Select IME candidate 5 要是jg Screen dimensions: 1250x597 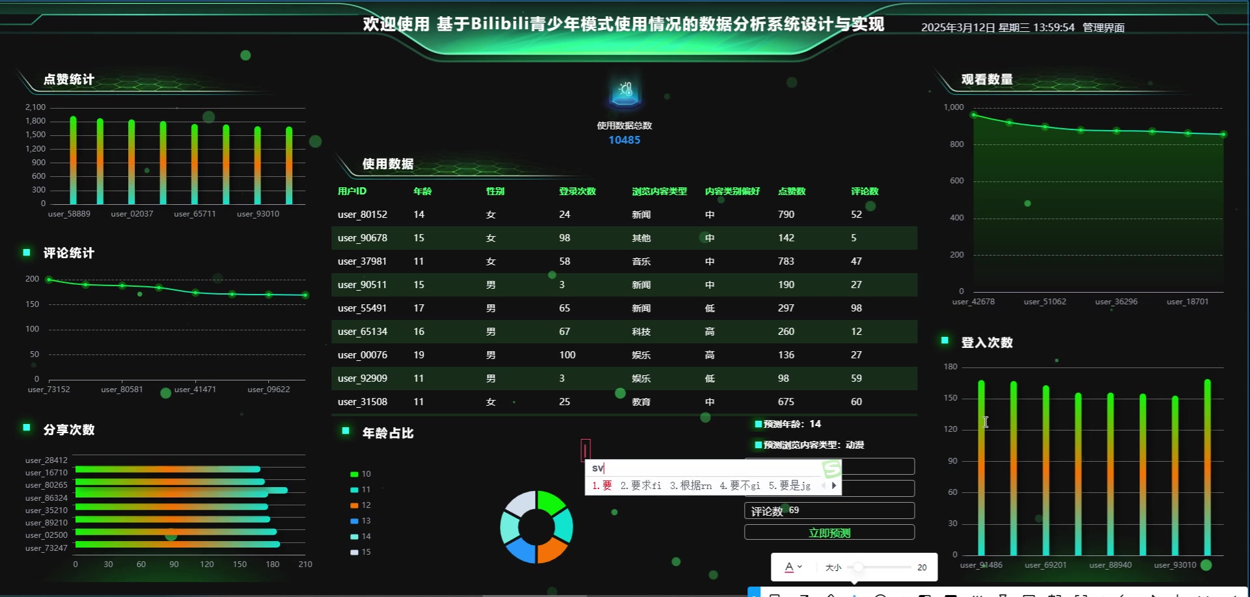[x=790, y=485]
